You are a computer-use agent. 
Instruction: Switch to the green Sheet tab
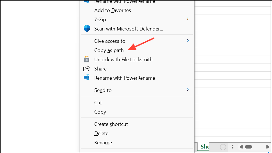pyautogui.click(x=205, y=147)
